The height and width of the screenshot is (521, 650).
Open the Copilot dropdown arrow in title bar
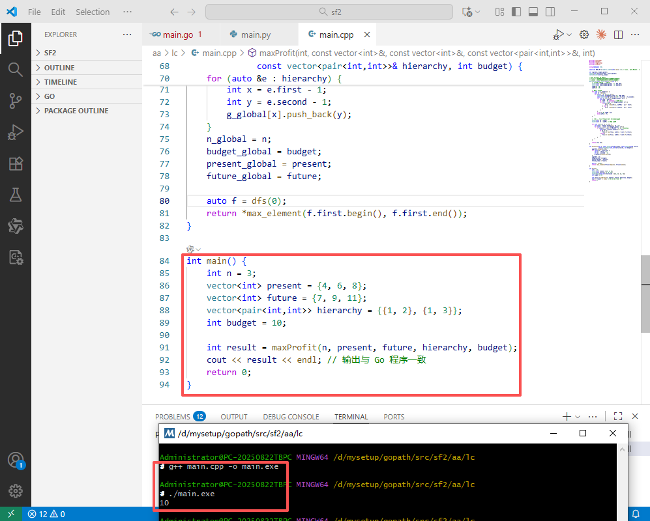[477, 12]
